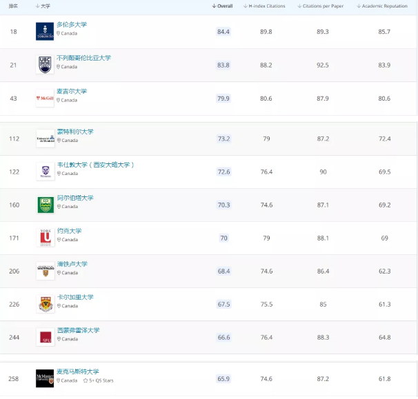Click rank number 21
The height and width of the screenshot is (399, 418).
(13, 65)
